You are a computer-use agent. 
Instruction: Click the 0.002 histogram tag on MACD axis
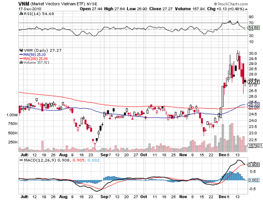tap(253, 180)
